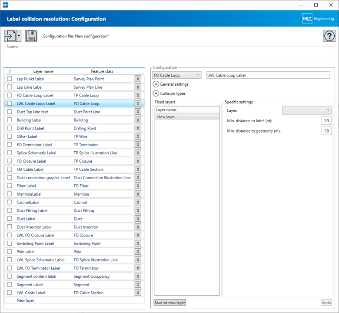
Task: Click the TP Splice Illustration Line cell
Action: coord(95,153)
